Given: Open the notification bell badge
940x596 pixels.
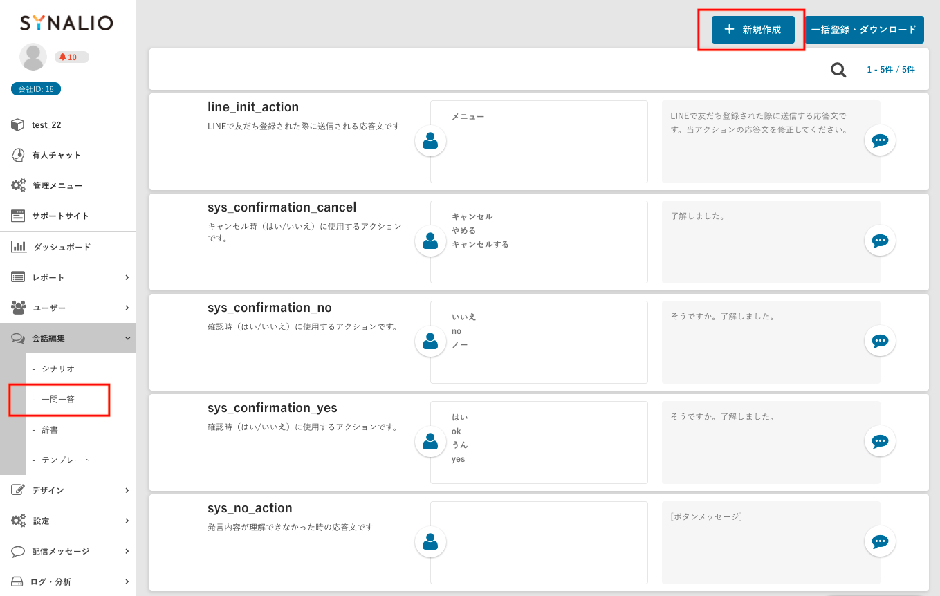Looking at the screenshot, I should tap(71, 57).
